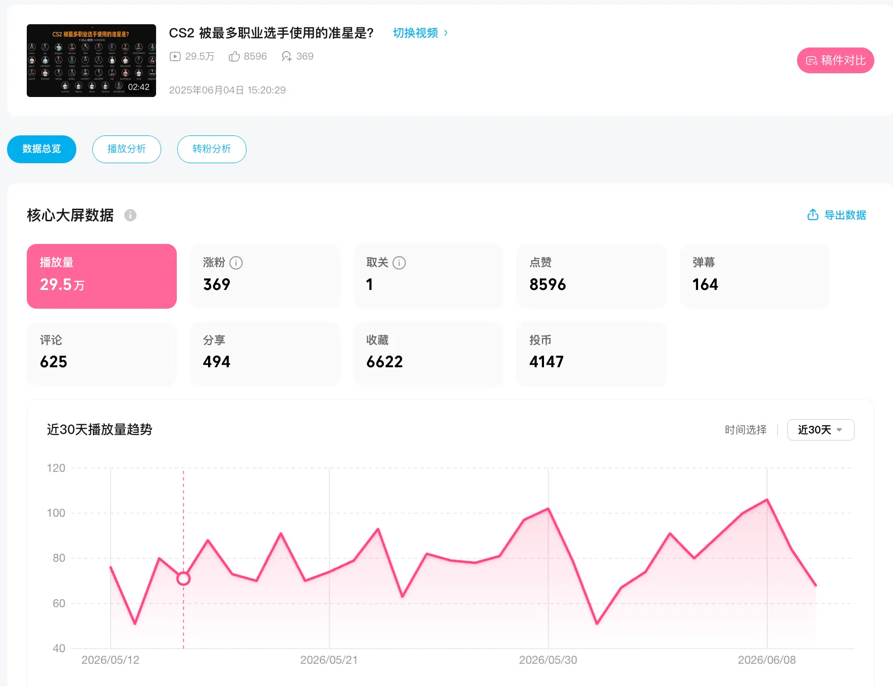Image resolution: width=893 pixels, height=686 pixels.
Task: Click the 时间选择 label
Action: point(746,430)
